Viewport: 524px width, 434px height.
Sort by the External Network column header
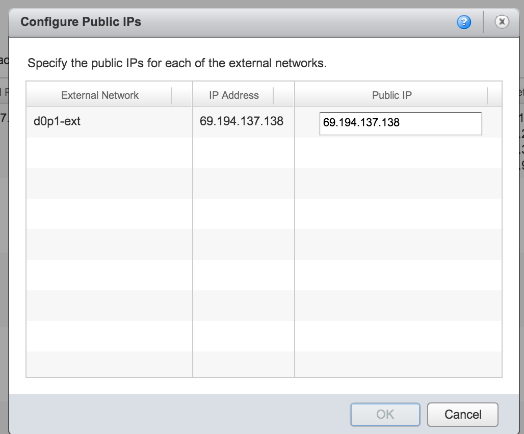point(100,95)
